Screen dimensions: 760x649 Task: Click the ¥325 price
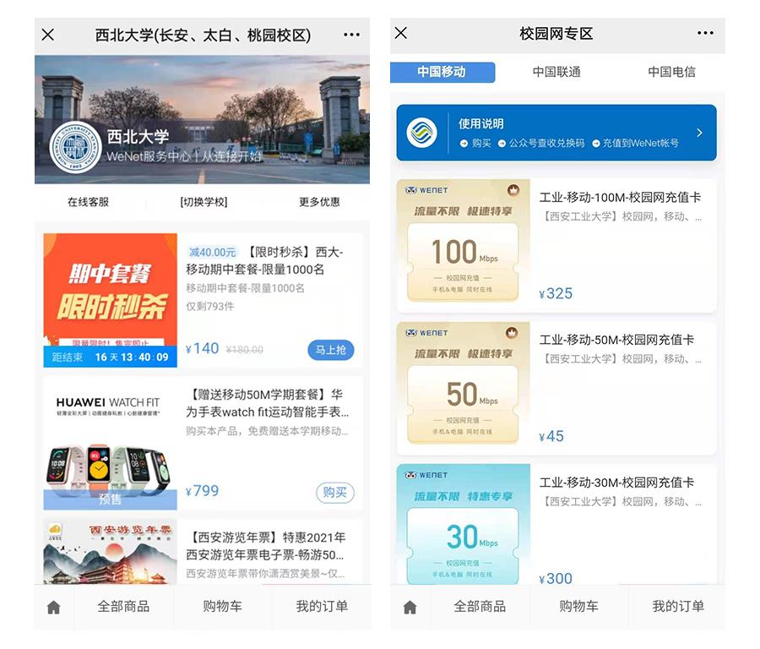[556, 293]
